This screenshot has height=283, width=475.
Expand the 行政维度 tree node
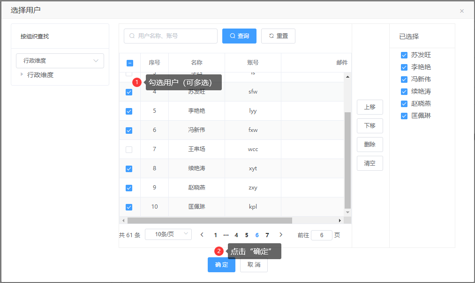[x=22, y=74]
